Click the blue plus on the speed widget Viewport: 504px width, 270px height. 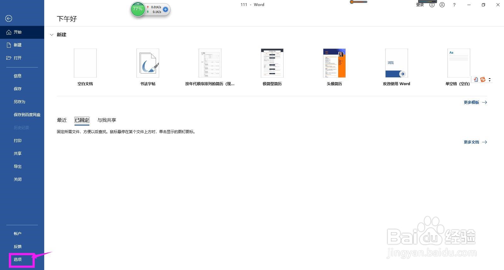point(165,9)
